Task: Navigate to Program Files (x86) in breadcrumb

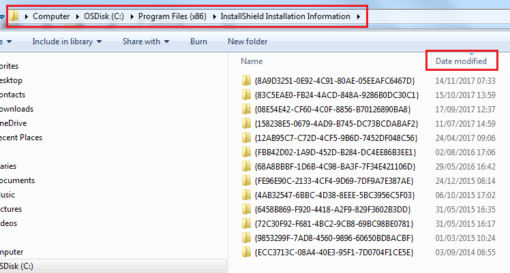Action: tap(177, 16)
